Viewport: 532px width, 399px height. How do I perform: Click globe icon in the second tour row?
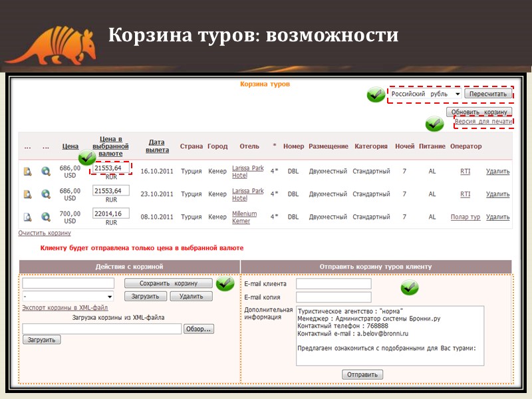[x=45, y=193]
